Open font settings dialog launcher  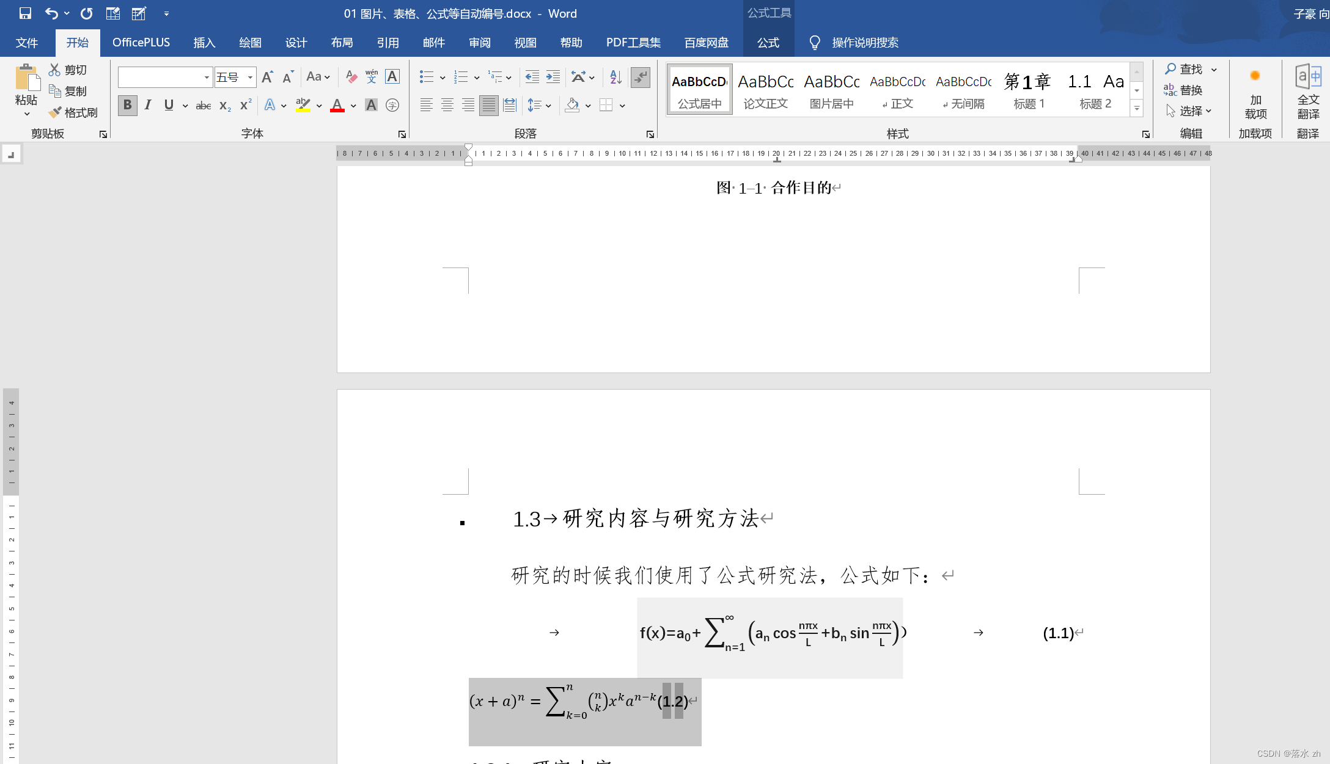point(402,134)
